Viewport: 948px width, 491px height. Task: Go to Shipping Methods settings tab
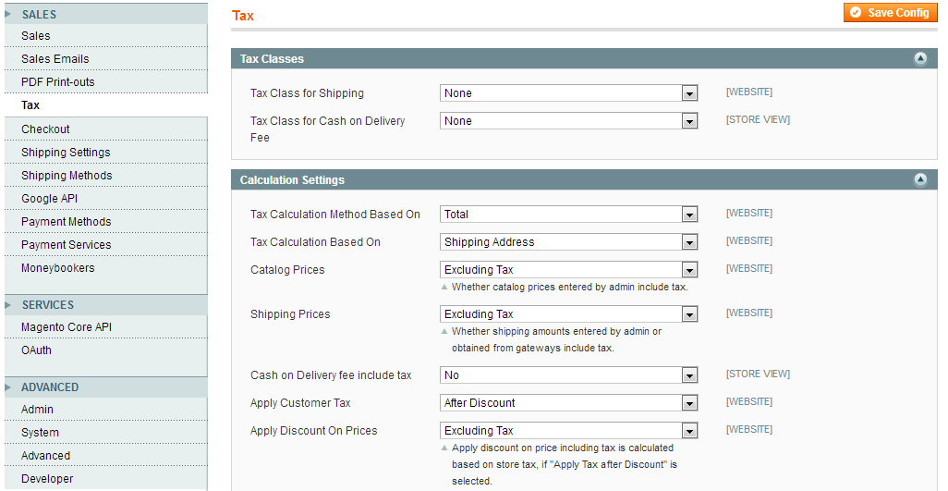(x=67, y=176)
